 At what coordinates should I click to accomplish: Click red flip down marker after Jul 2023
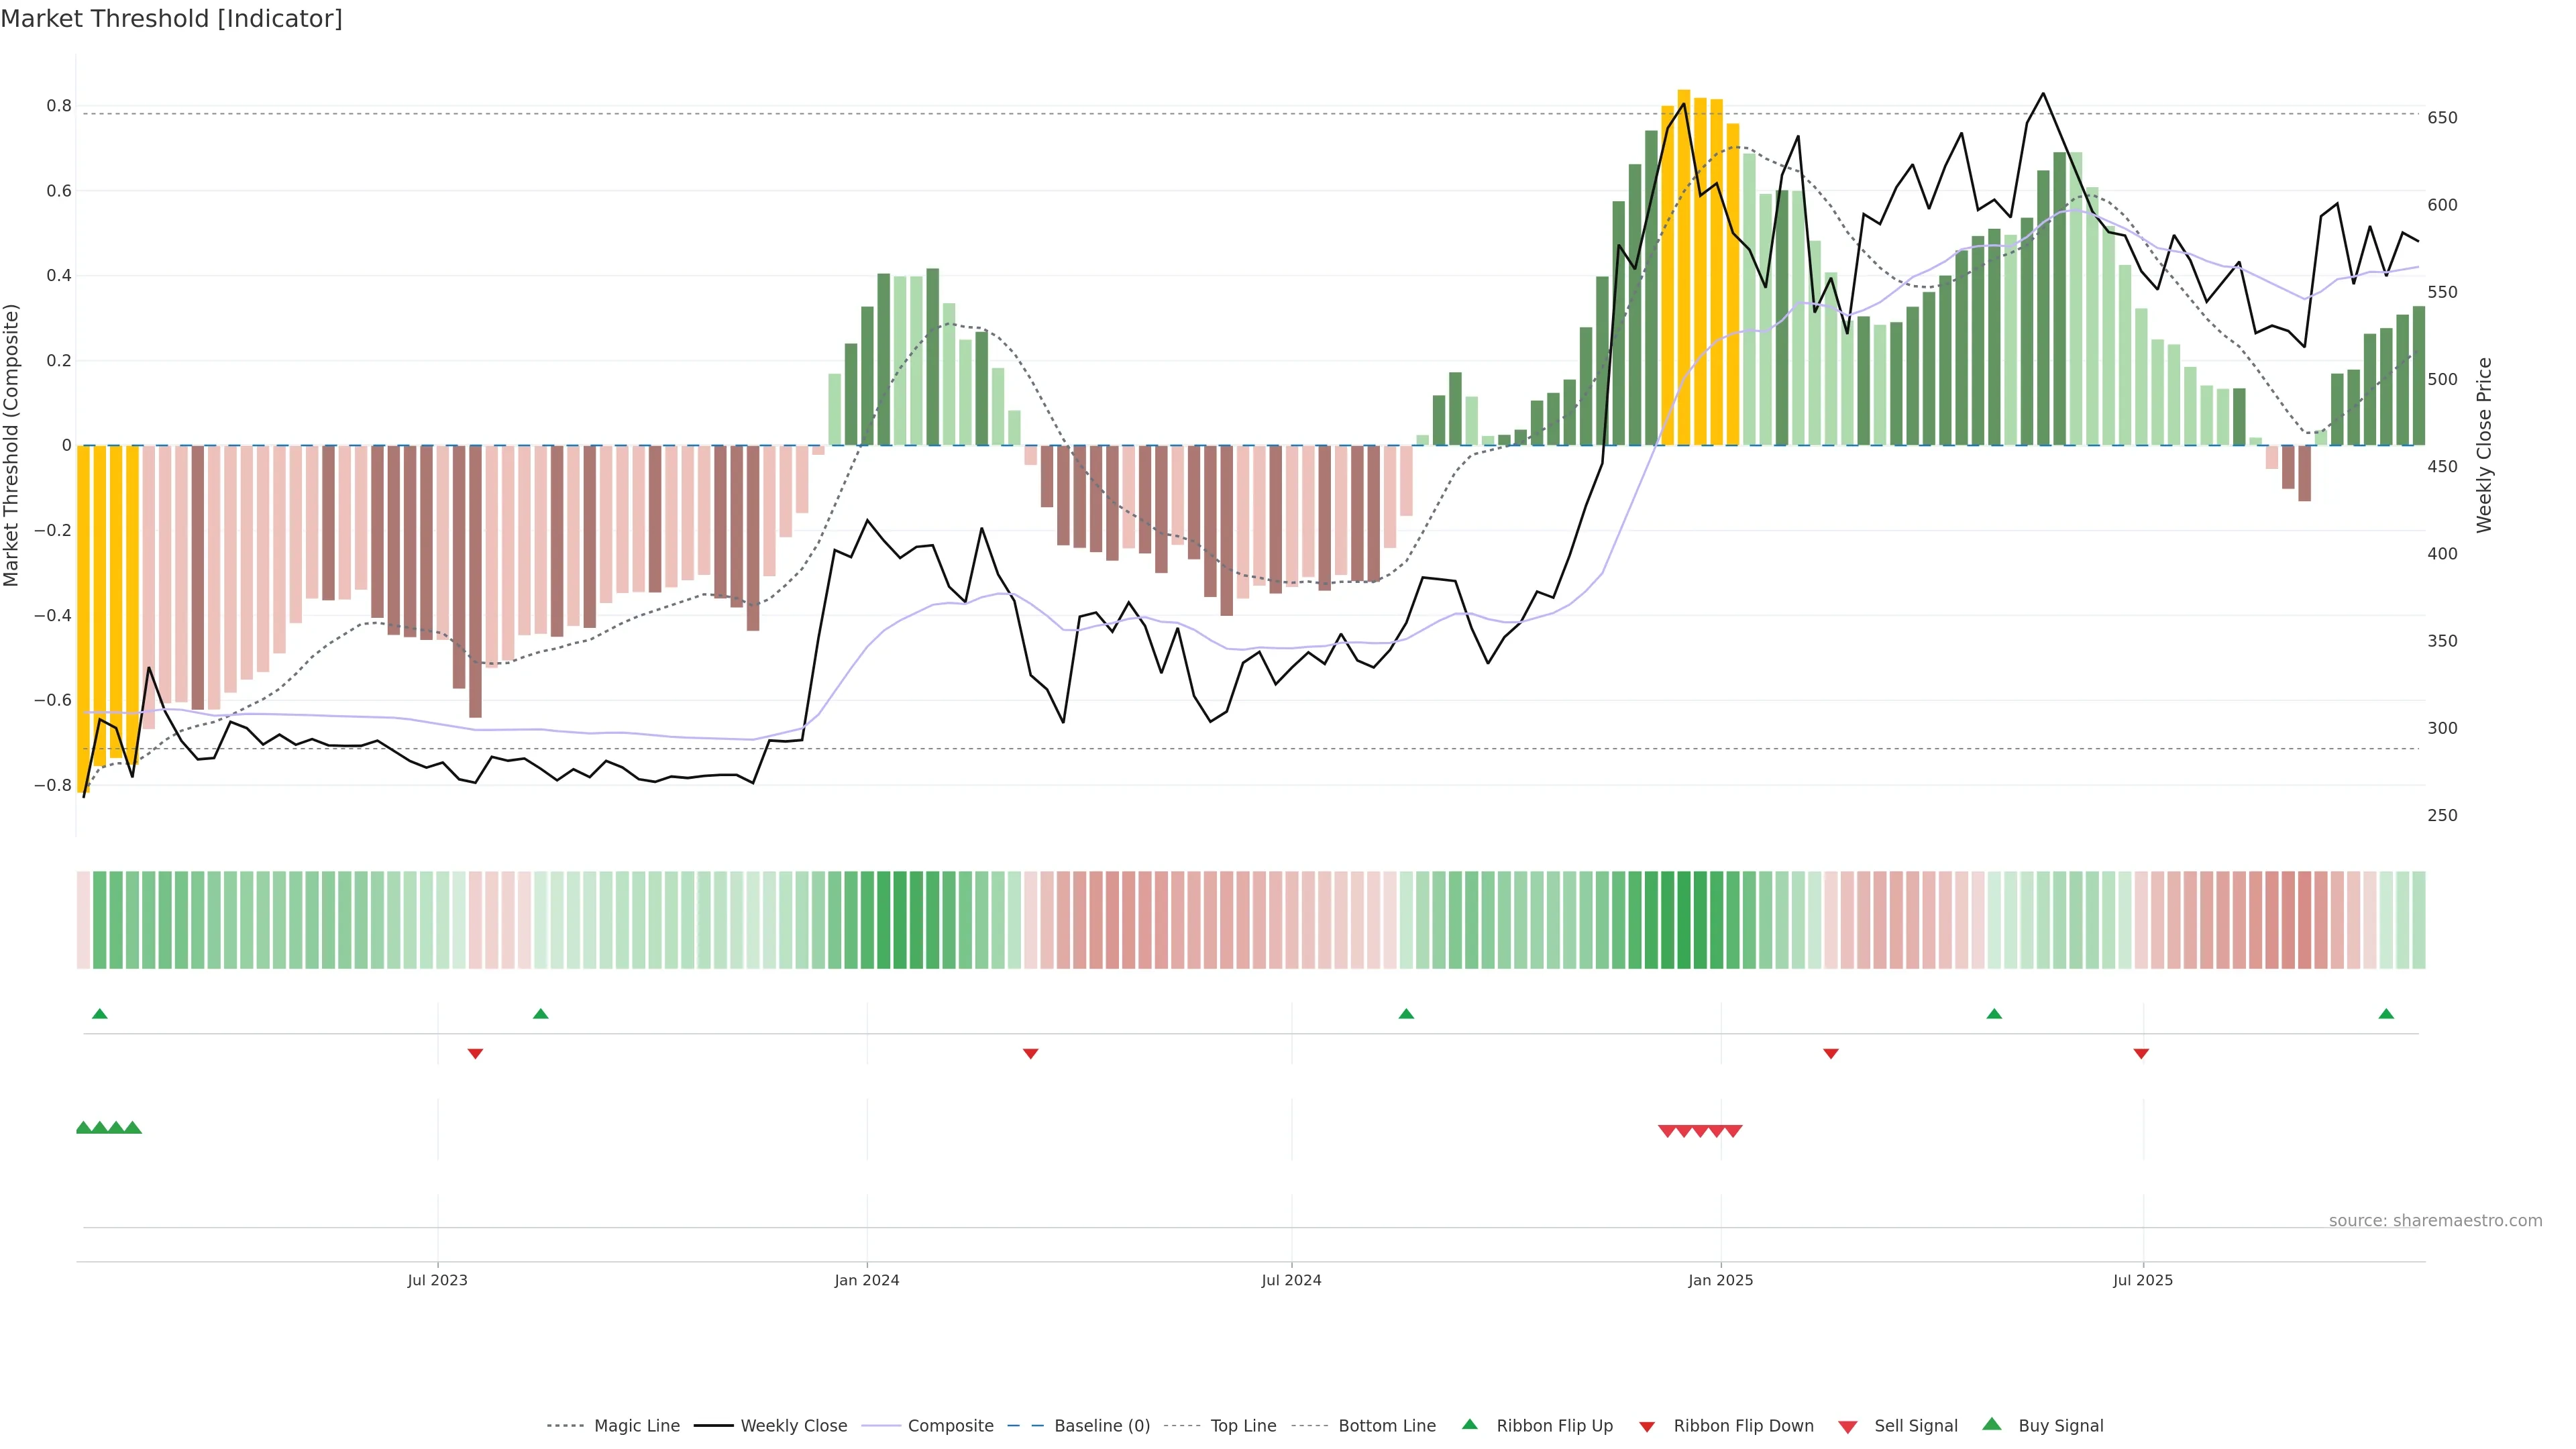pyautogui.click(x=476, y=1054)
